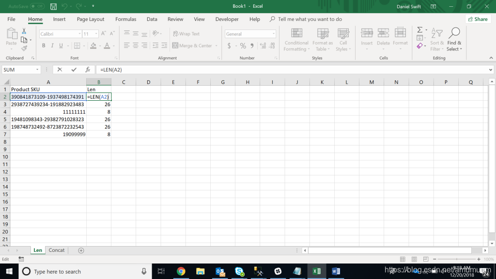Click the Cut scissors icon

point(24,31)
